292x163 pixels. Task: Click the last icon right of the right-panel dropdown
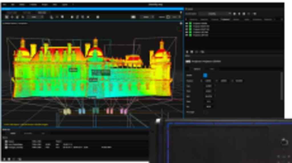(255, 14)
